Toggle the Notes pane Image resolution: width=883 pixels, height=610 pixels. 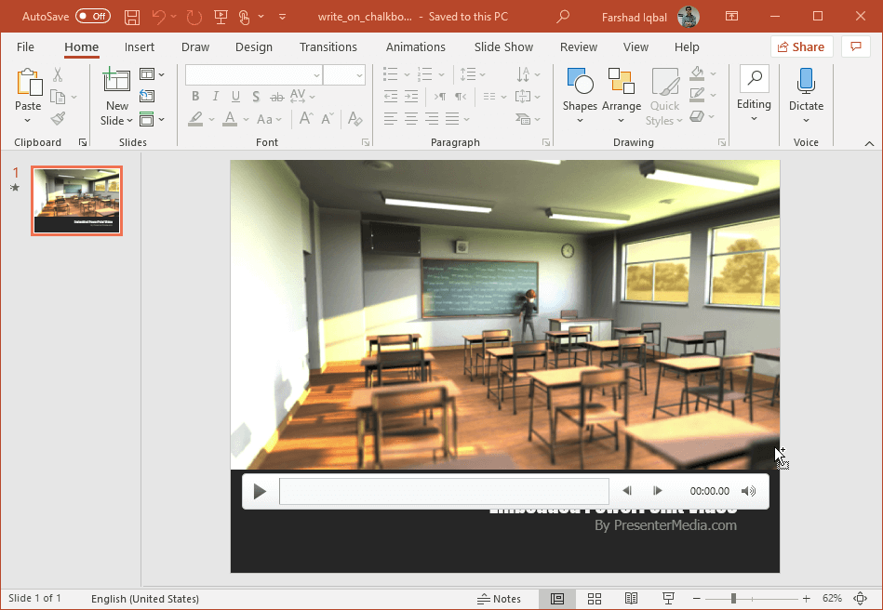coord(500,599)
